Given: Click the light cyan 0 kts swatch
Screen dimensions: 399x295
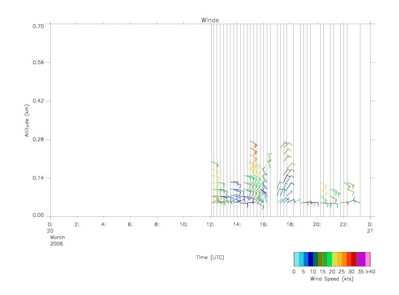Looking at the screenshot, I should [x=296, y=259].
